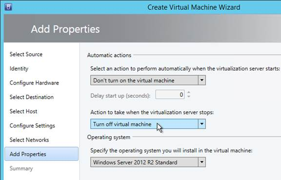This screenshot has width=281, height=180.
Task: Open the Select Source wizard step
Action: tap(26, 54)
